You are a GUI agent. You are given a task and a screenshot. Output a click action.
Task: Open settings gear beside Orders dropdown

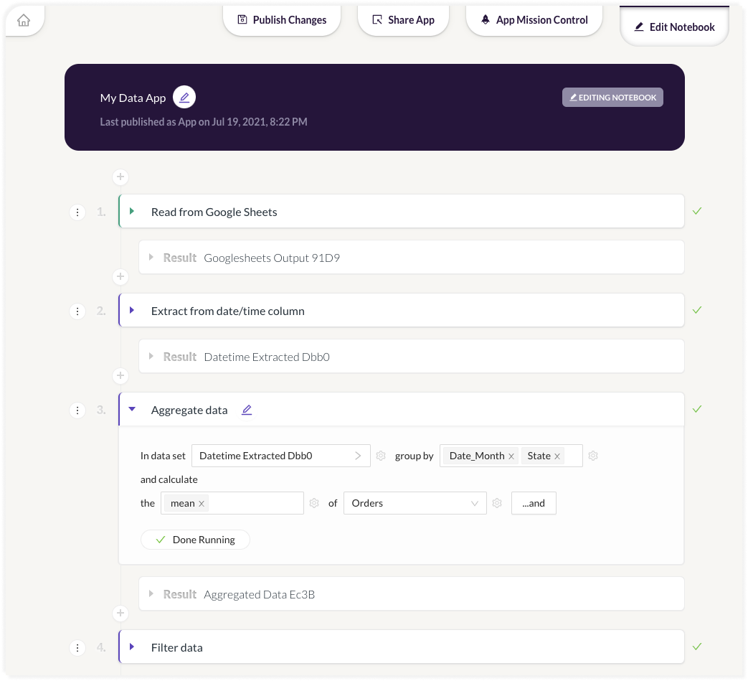click(497, 503)
